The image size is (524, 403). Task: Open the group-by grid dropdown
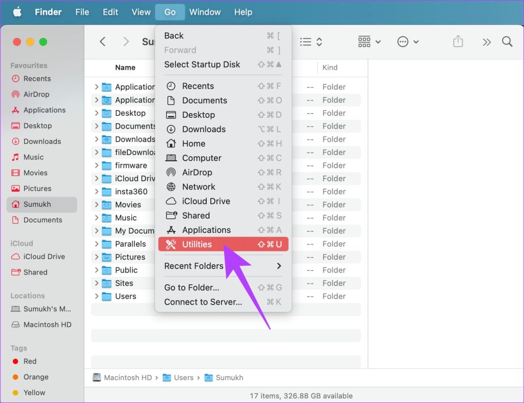369,42
